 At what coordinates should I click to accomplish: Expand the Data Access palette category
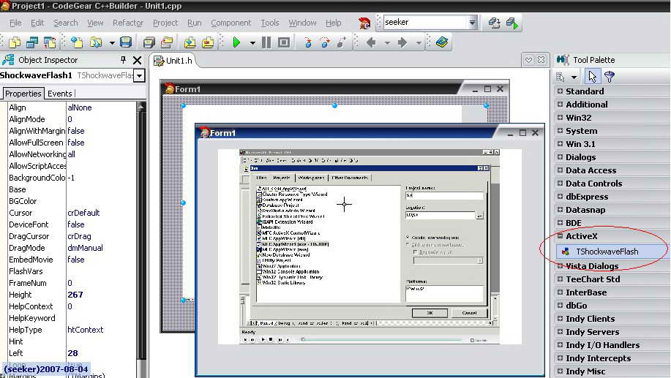[560, 170]
